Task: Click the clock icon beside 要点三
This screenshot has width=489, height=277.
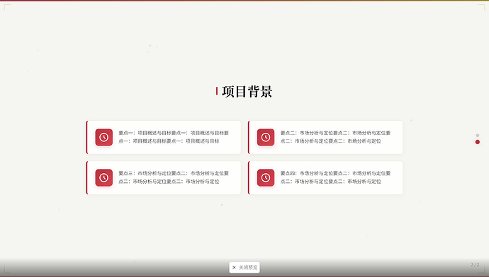Action: point(104,178)
